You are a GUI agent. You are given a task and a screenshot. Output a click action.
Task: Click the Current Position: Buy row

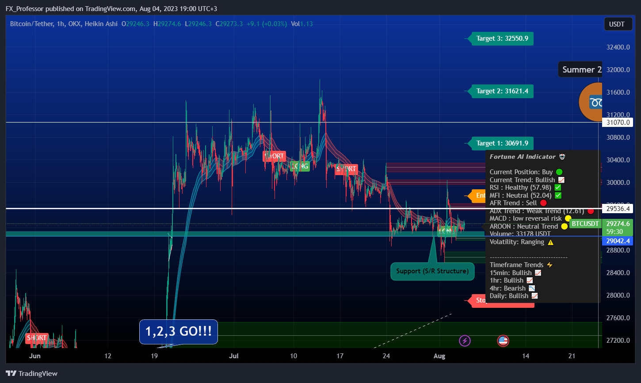(526, 172)
